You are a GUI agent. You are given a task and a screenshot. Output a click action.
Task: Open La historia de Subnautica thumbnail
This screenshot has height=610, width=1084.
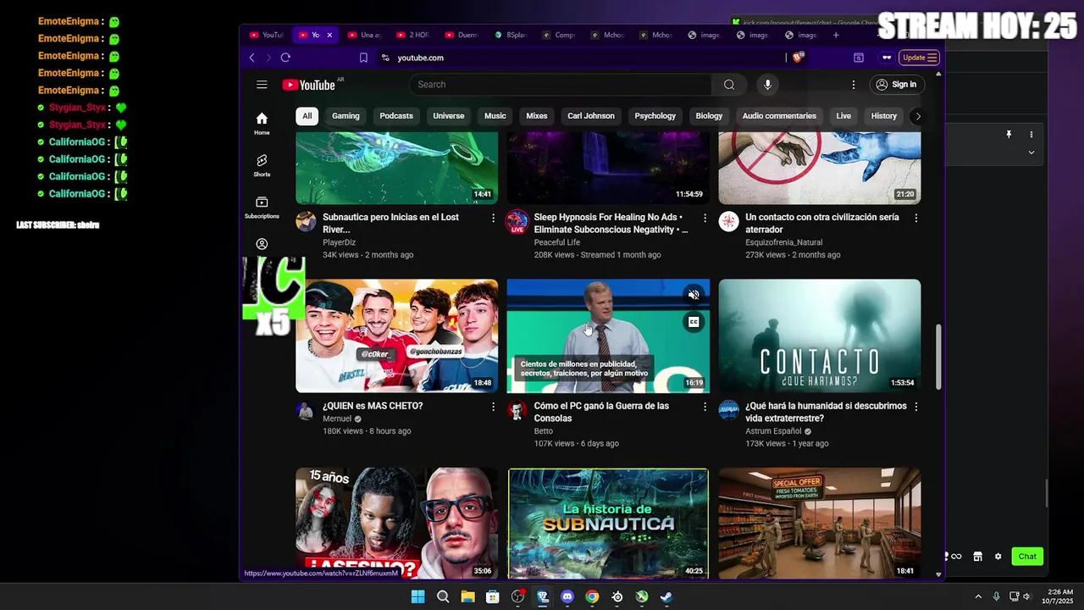click(608, 523)
